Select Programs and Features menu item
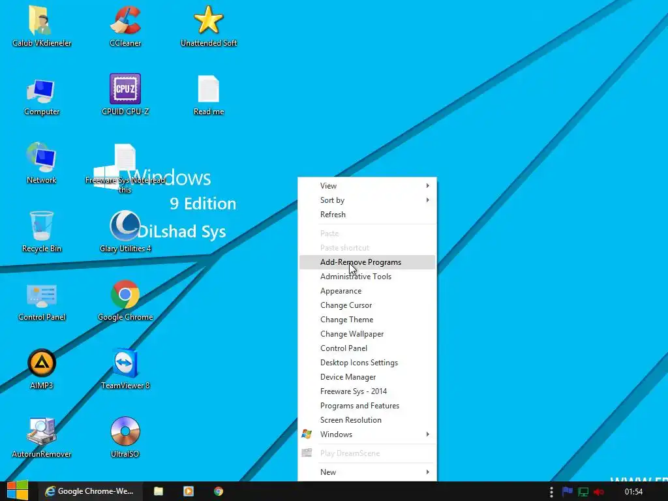This screenshot has height=501, width=668. click(x=368, y=406)
